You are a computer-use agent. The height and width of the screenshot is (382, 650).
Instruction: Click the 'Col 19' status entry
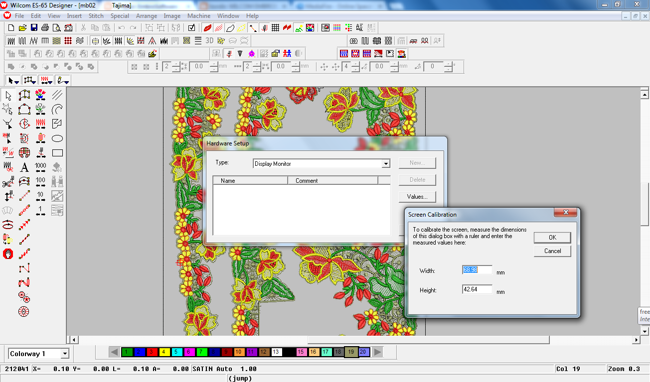569,369
